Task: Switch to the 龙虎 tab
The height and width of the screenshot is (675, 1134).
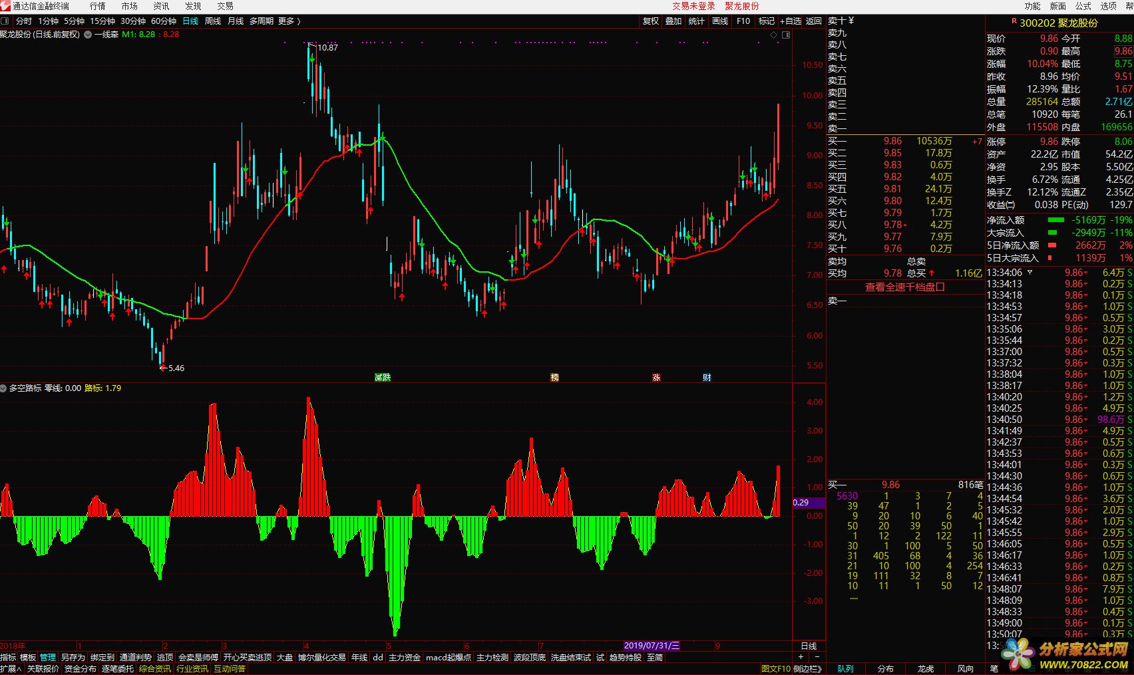Action: click(x=926, y=668)
